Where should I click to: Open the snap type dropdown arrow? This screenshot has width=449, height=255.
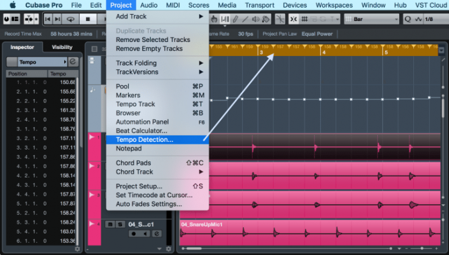(338, 20)
